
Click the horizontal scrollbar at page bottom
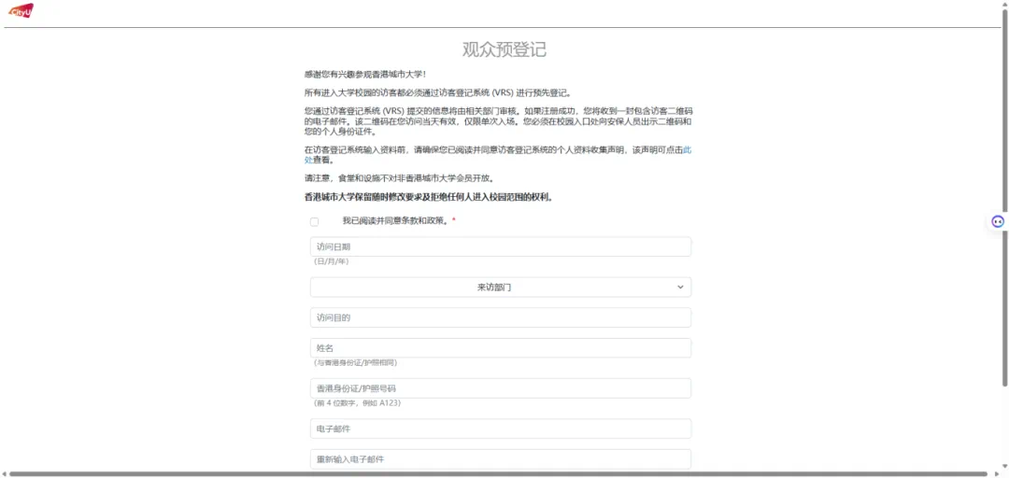(x=495, y=473)
